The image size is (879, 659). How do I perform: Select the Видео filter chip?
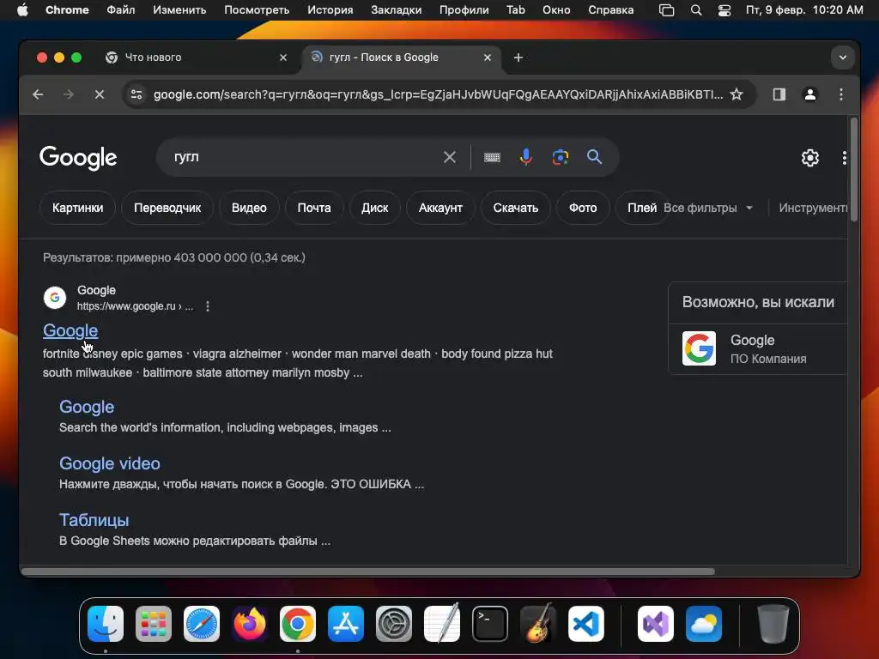[249, 208]
